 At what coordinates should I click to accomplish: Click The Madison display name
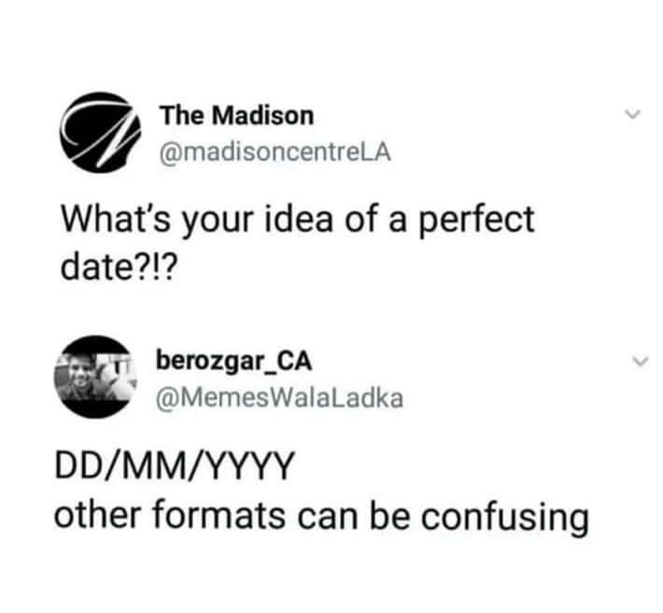[236, 116]
